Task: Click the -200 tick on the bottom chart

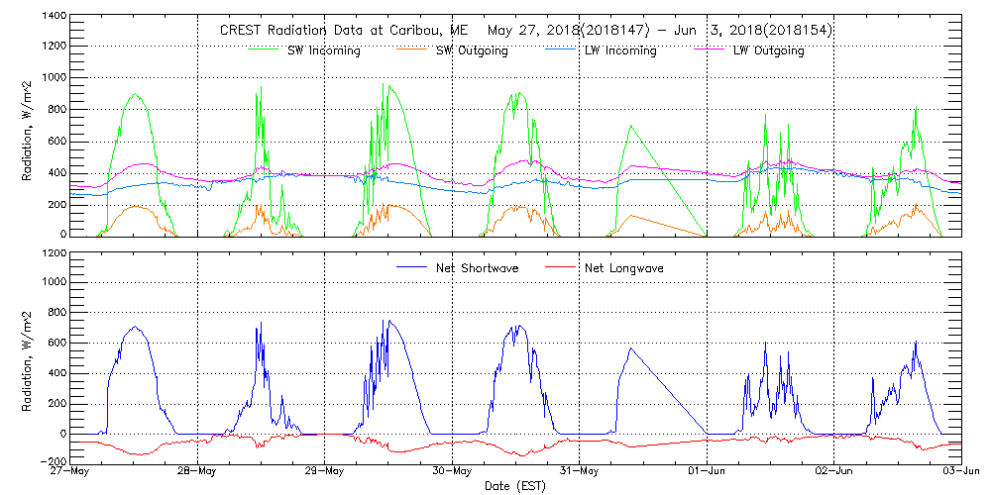Action: [x=54, y=461]
